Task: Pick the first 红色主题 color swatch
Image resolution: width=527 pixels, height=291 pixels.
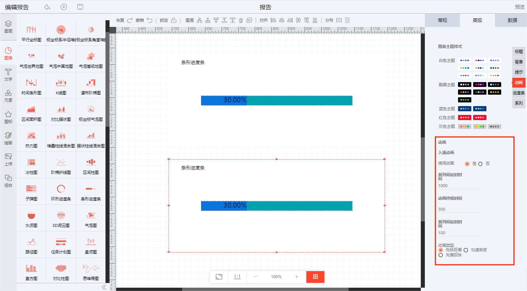Action: [x=464, y=118]
